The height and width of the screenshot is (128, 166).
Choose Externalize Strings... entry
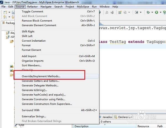(x=57, y=116)
